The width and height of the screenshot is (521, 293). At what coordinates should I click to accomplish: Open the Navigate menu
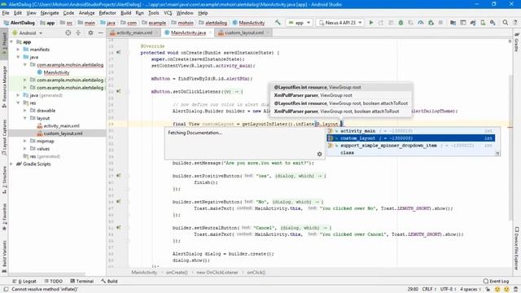point(50,13)
